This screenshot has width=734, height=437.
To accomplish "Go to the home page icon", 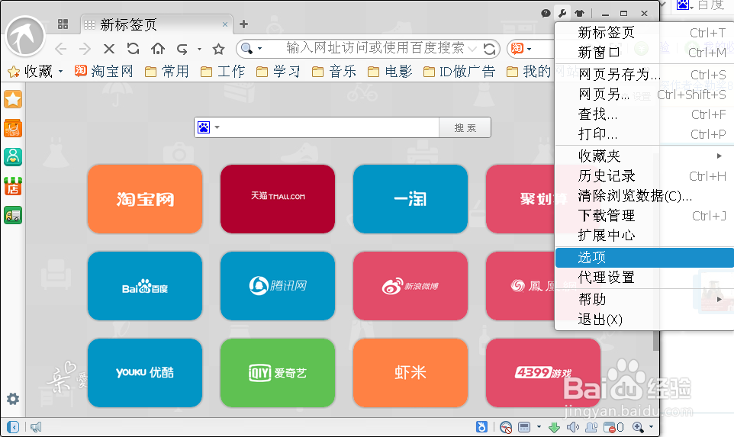I will tap(158, 48).
